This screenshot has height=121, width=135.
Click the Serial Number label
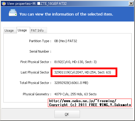[x=40, y=51]
